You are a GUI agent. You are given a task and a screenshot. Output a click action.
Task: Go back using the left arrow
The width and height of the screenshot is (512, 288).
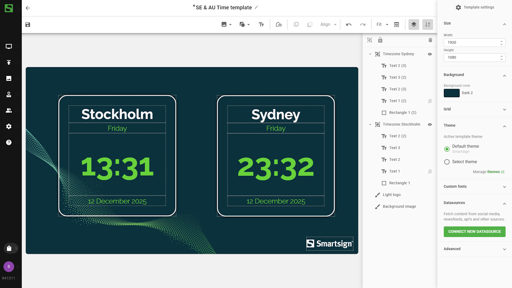28,8
